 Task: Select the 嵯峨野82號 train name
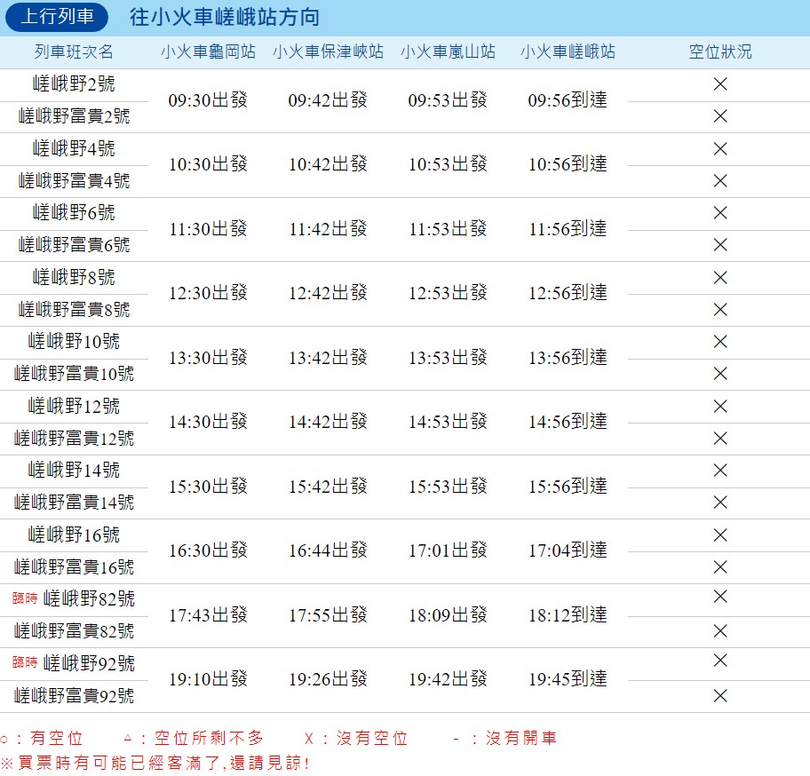89,599
